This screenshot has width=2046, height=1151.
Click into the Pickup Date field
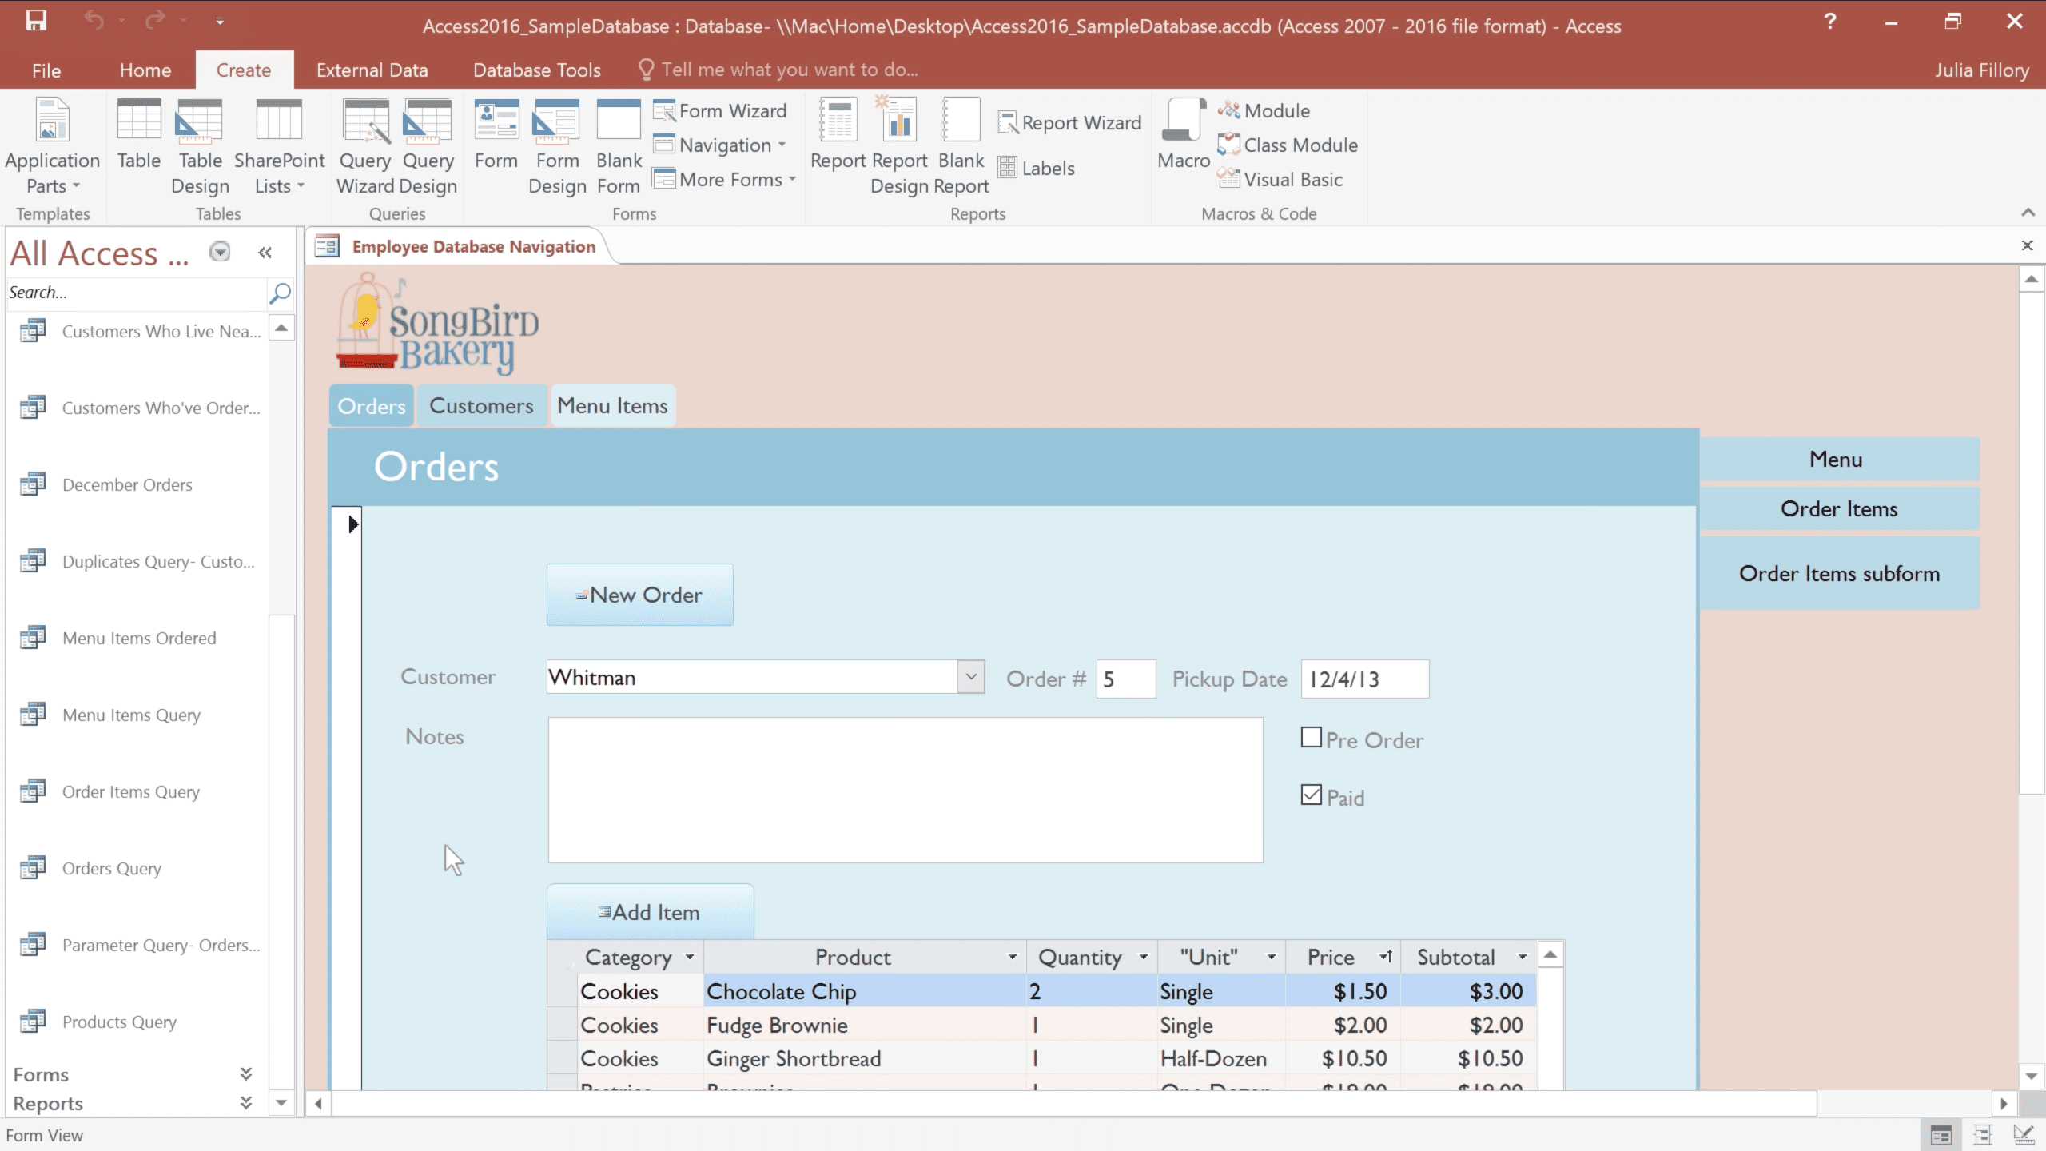[1363, 679]
